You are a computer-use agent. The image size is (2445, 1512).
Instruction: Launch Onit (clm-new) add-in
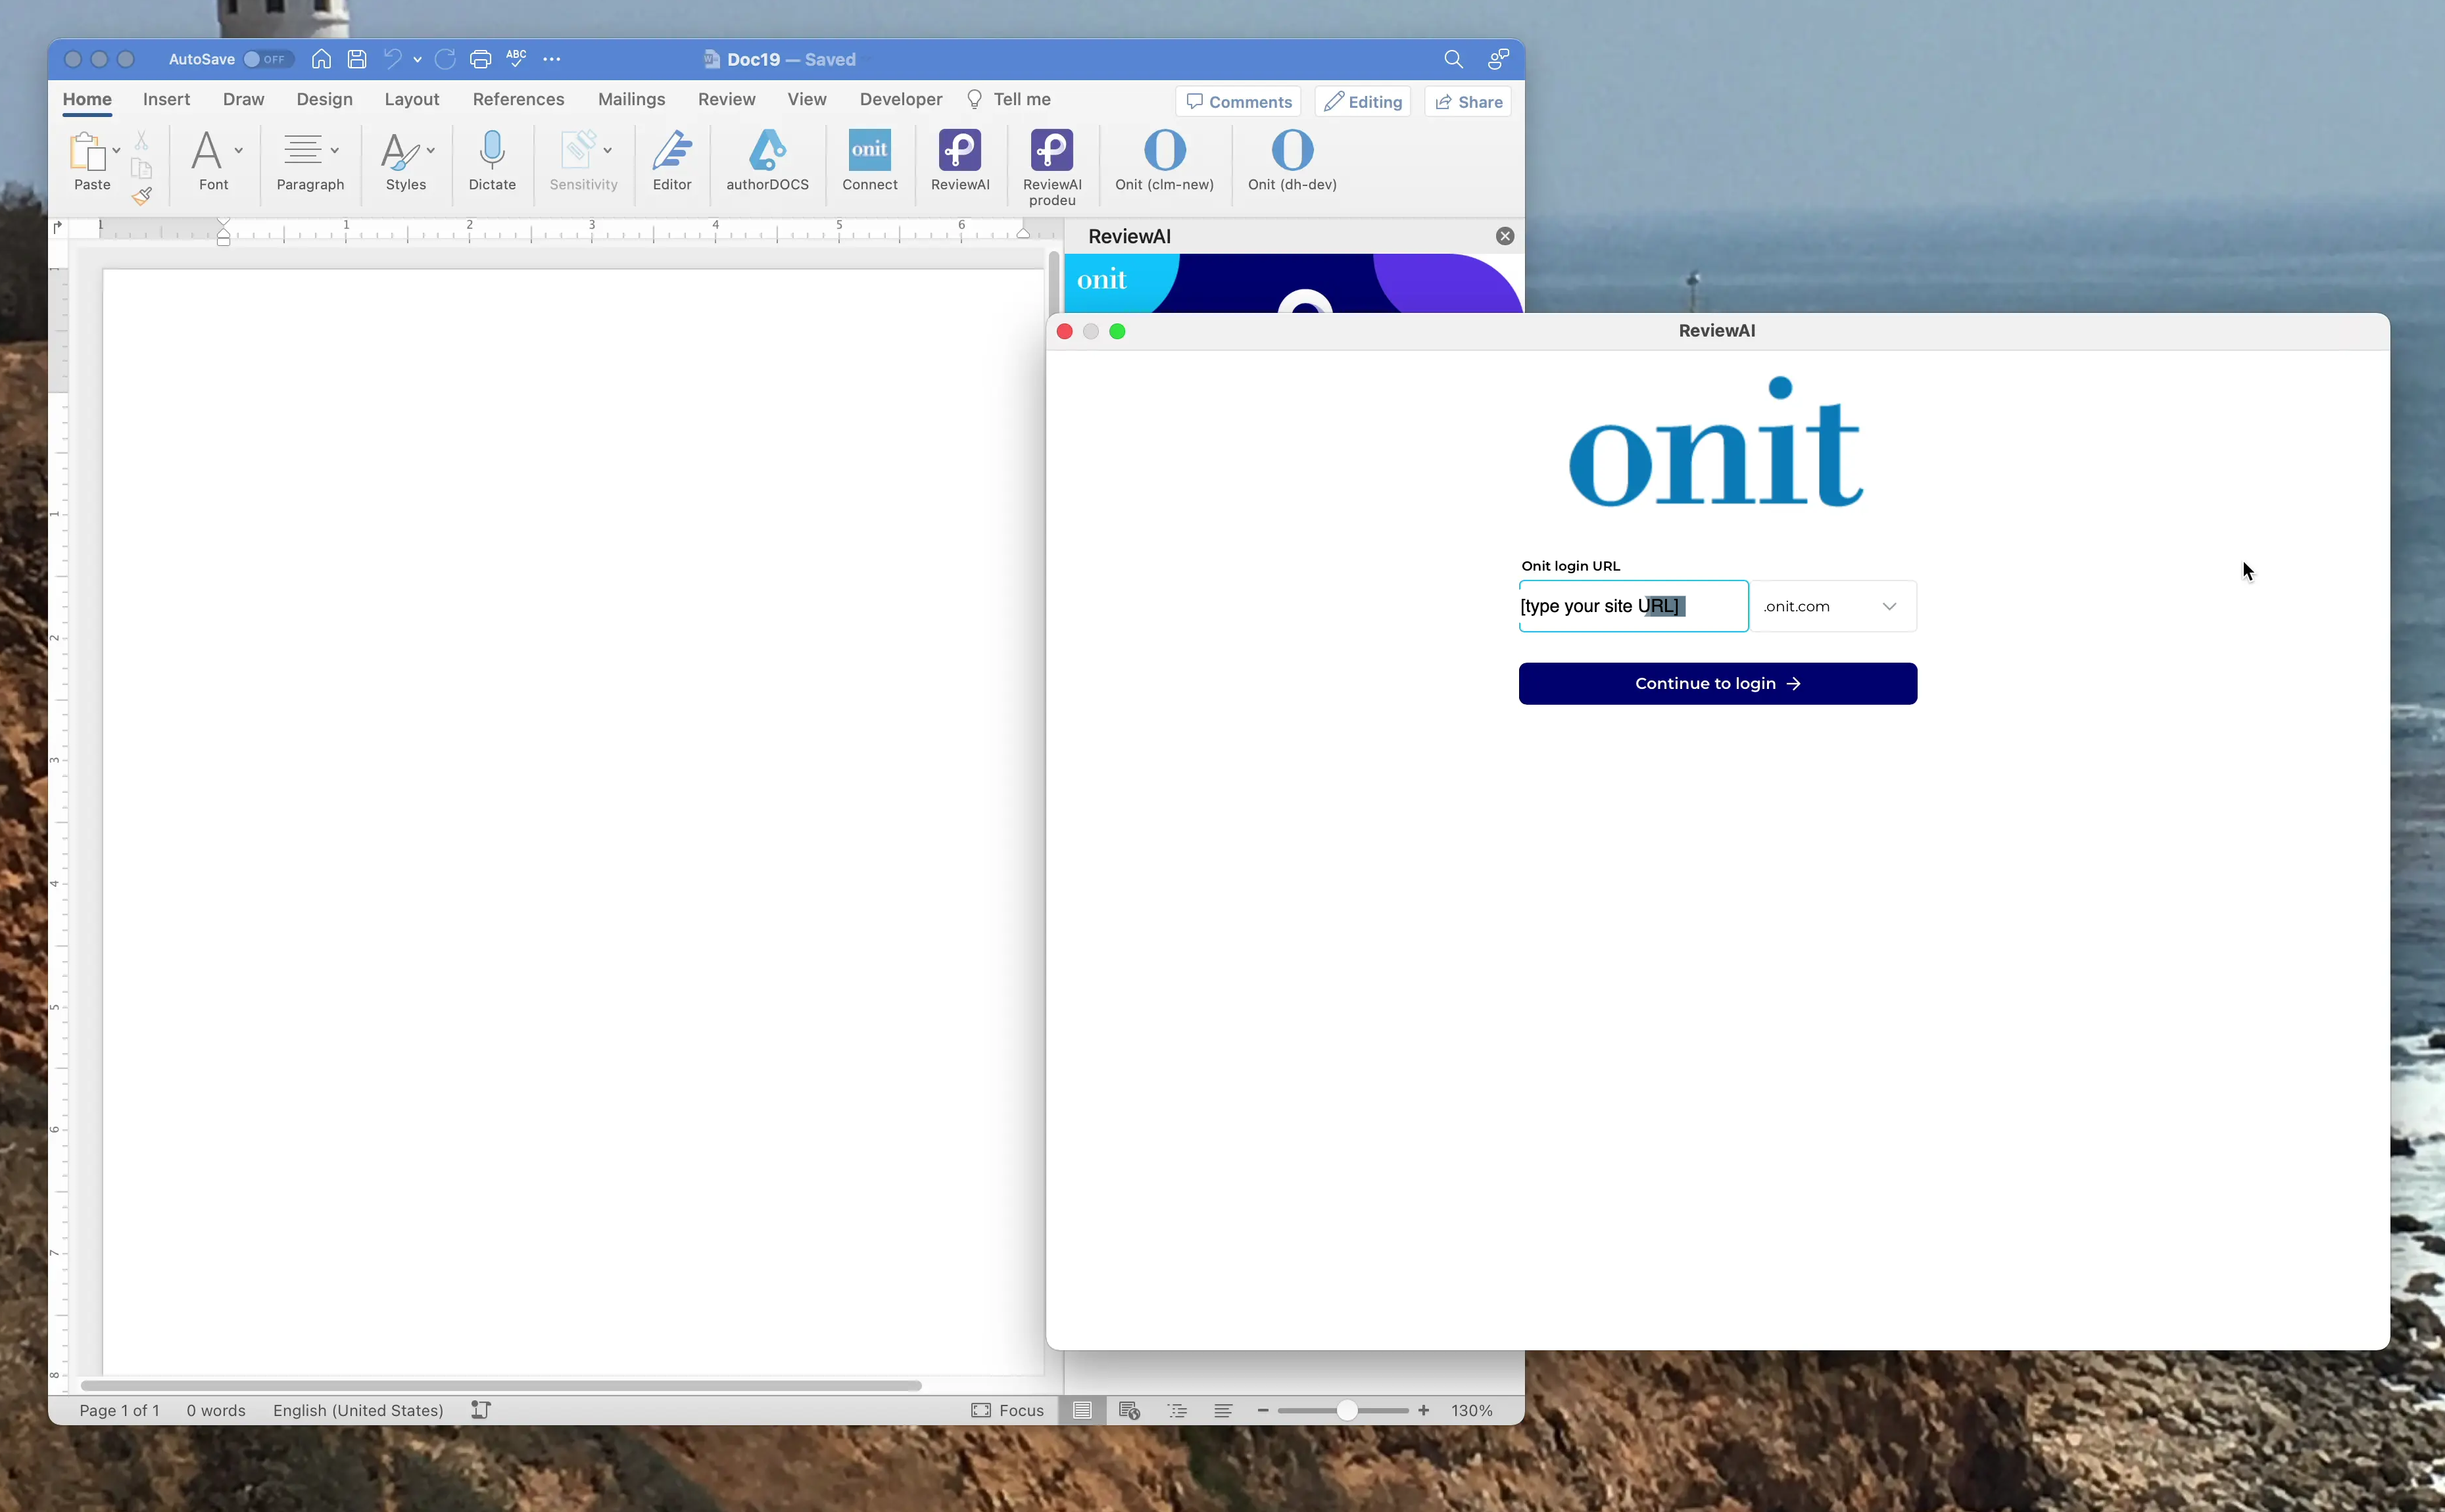(1165, 160)
